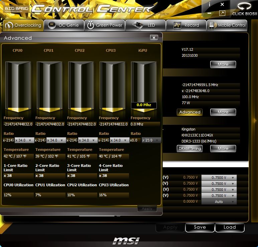Click the CPU1 frequency gauge bar
The width and height of the screenshot is (258, 247).
[x=49, y=87]
